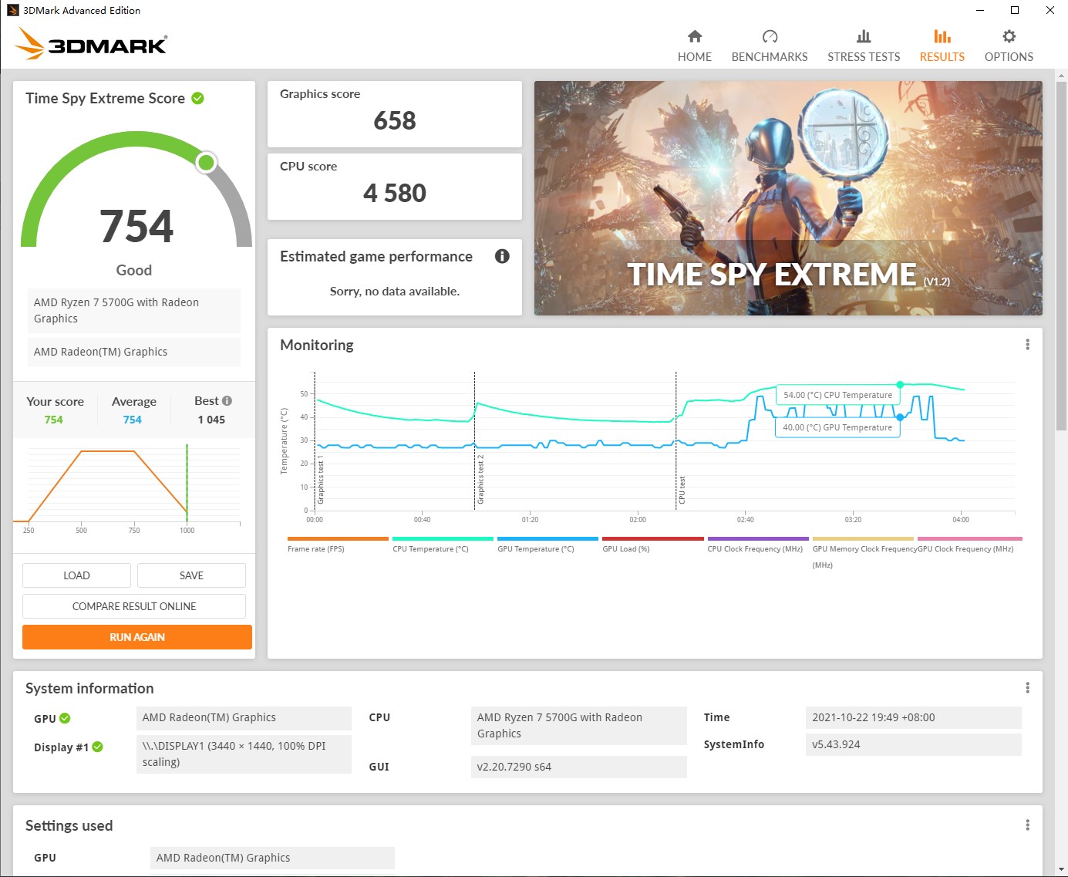1068x877 pixels.
Task: Click the Graphics score value 658
Action: pos(395,120)
